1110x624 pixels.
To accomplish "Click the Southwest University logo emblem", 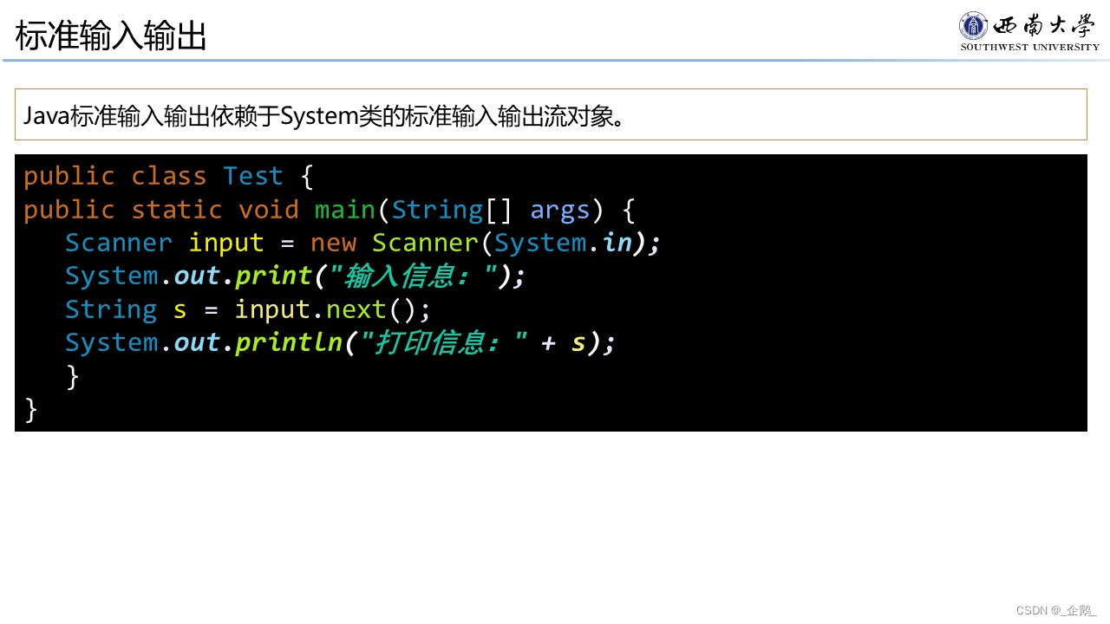I will pyautogui.click(x=973, y=25).
